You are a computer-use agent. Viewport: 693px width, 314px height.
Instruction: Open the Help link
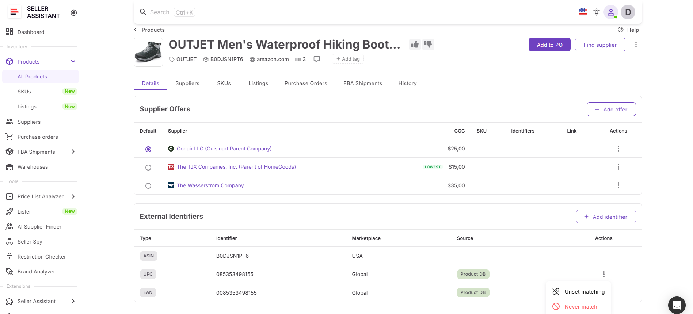tap(628, 30)
